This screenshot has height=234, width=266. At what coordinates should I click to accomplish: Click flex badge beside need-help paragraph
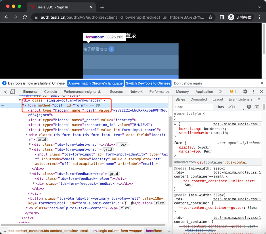click(125, 208)
